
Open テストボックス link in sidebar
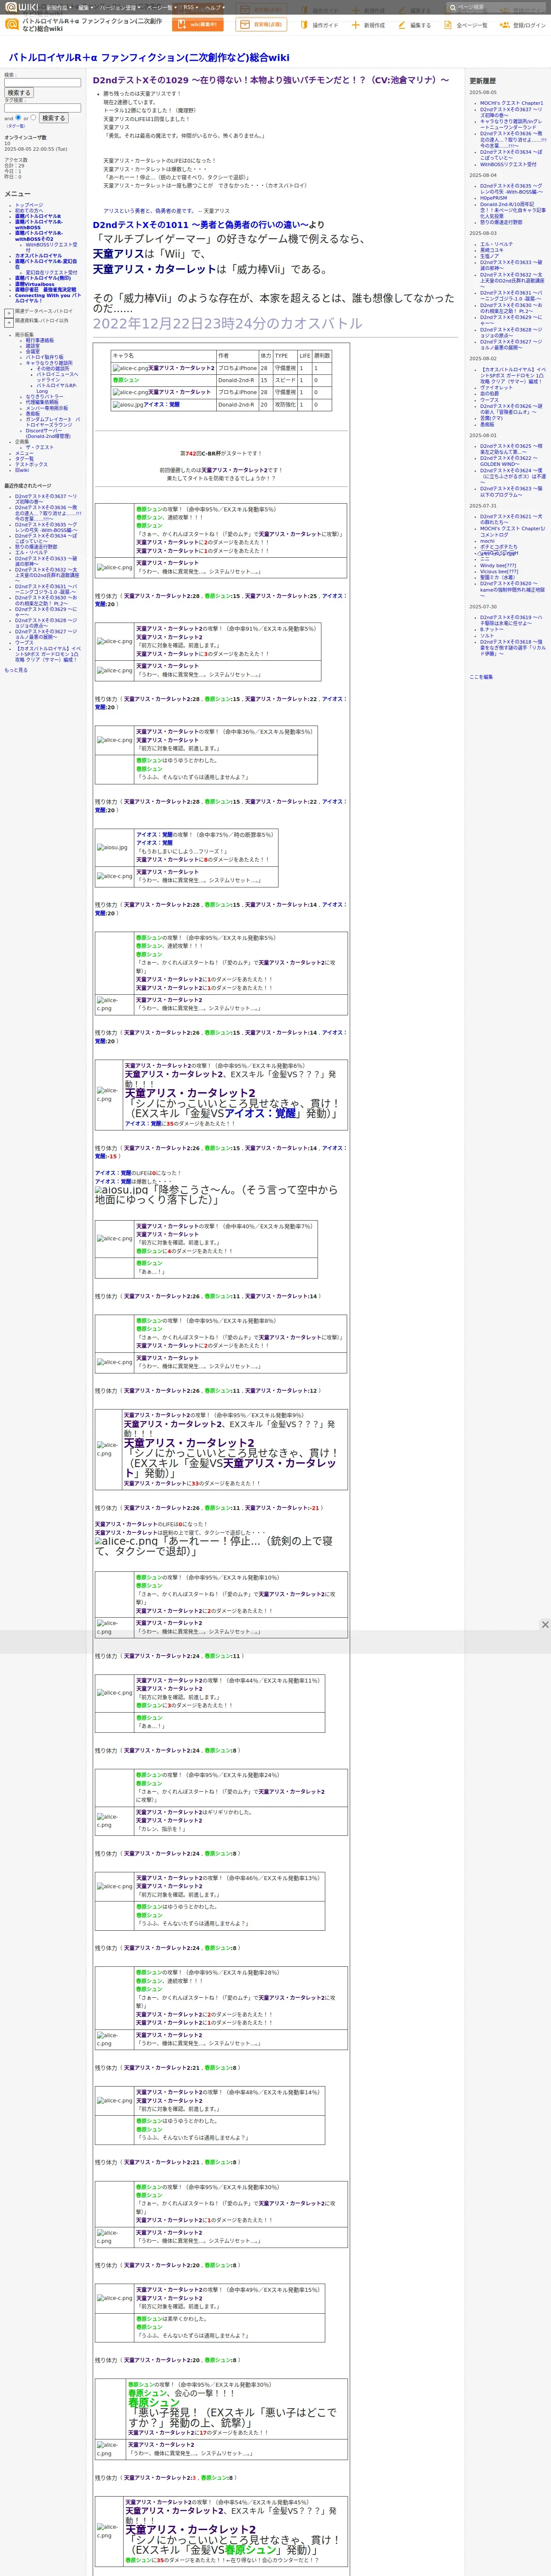(x=31, y=464)
